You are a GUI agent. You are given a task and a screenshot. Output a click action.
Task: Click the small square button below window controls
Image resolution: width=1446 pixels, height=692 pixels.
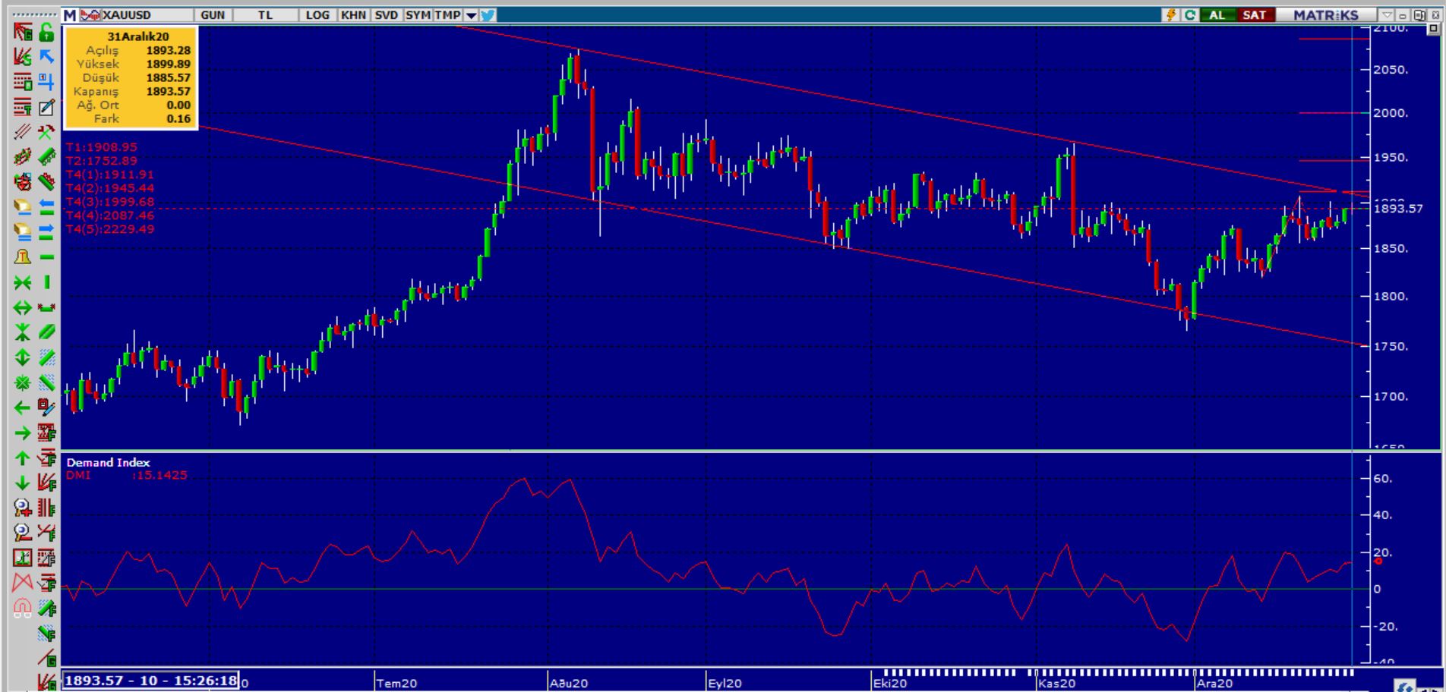click(x=1433, y=30)
